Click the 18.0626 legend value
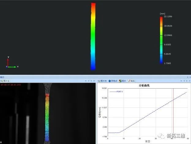 (168, 26)
